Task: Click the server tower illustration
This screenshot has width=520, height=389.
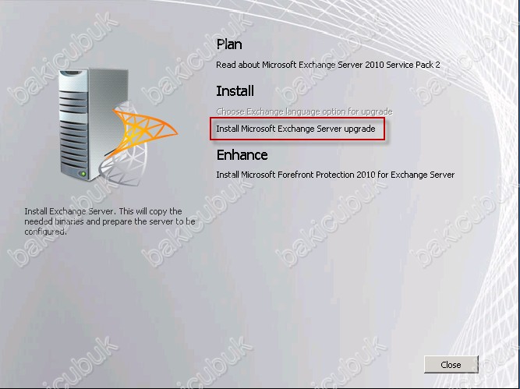Action: point(93,125)
